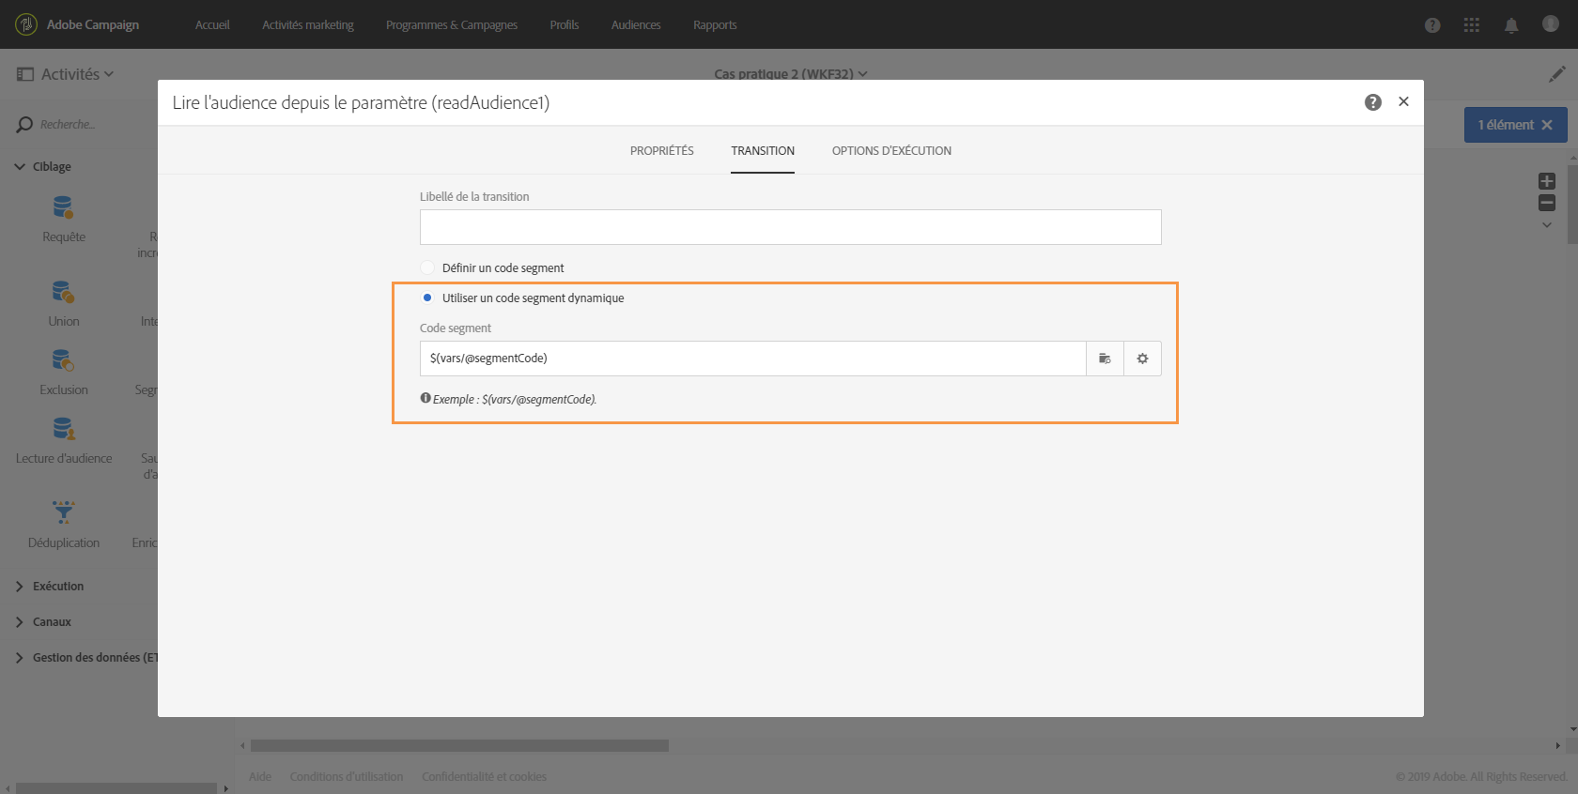Open the Audiences menu

pyautogui.click(x=636, y=25)
